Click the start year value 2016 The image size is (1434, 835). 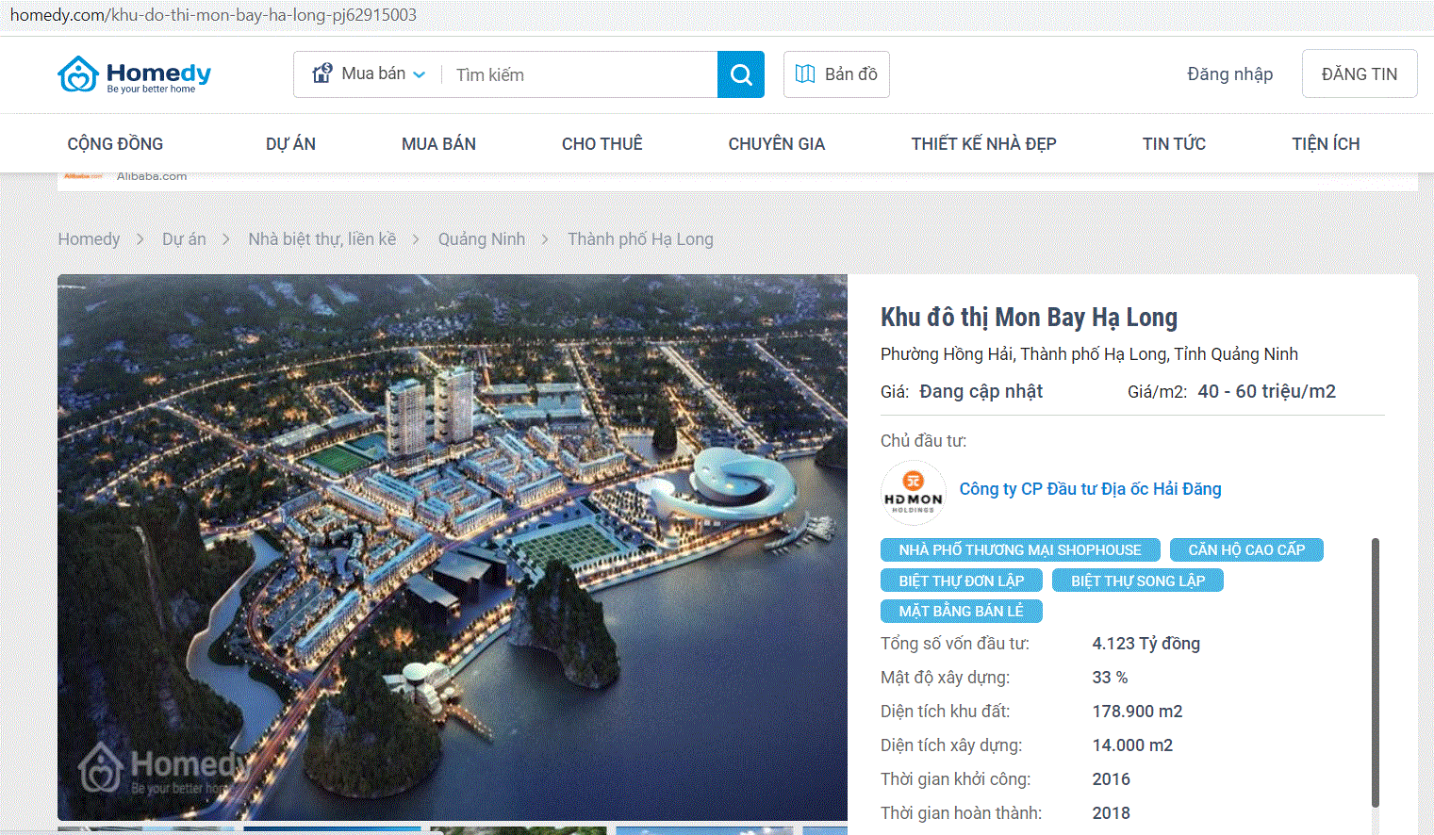click(x=1111, y=779)
